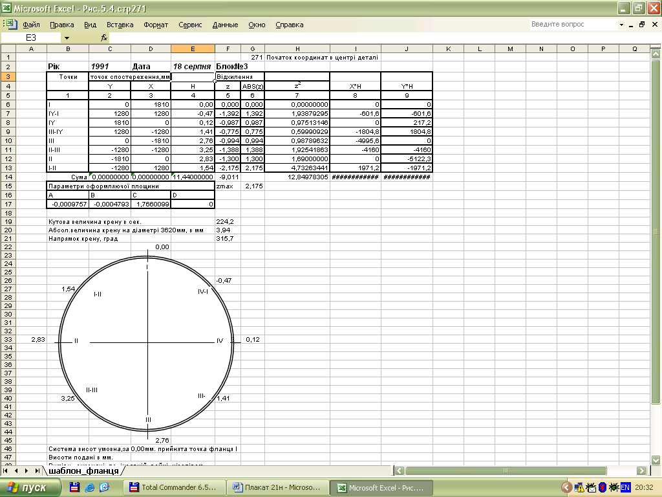The width and height of the screenshot is (662, 497).
Task: Click horizontal scrollbar right arrow
Action: 641,470
